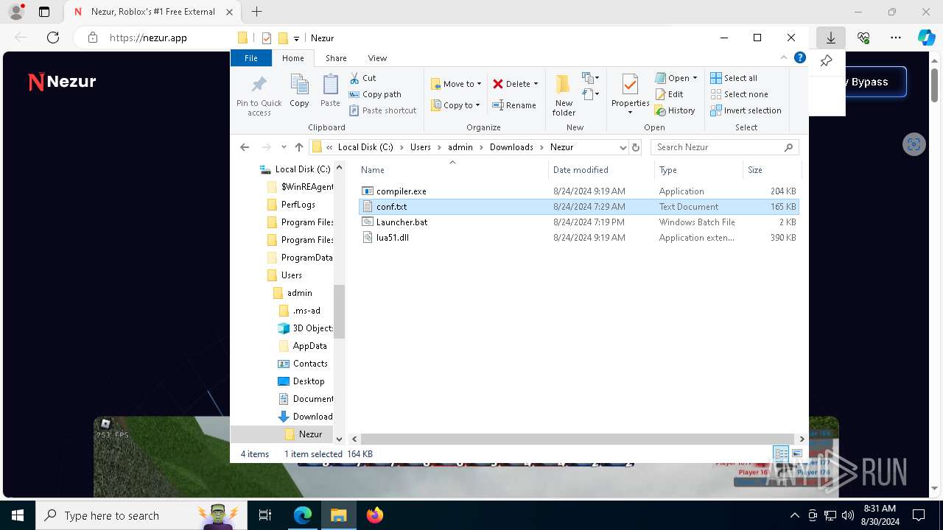Cut the selected file
The width and height of the screenshot is (943, 530).
click(362, 78)
